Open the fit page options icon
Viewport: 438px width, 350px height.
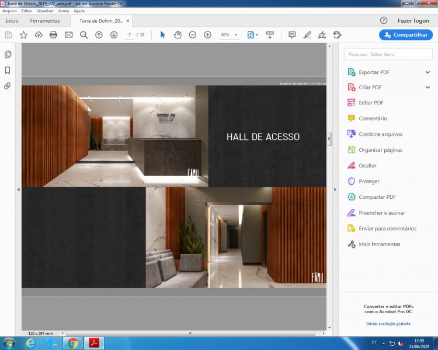[252, 35]
